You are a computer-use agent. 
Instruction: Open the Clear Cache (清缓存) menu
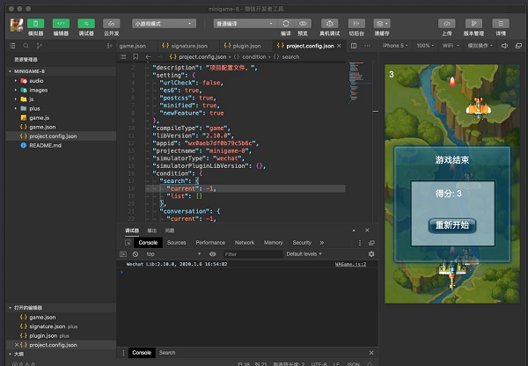click(x=382, y=24)
